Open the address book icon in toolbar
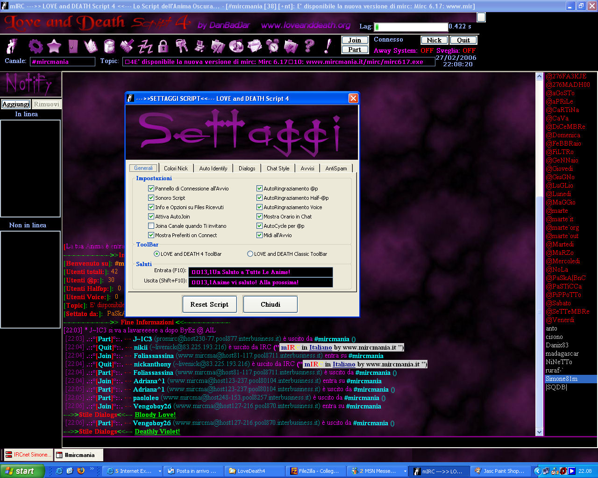Viewport: 598px width, 478px height. (x=90, y=46)
